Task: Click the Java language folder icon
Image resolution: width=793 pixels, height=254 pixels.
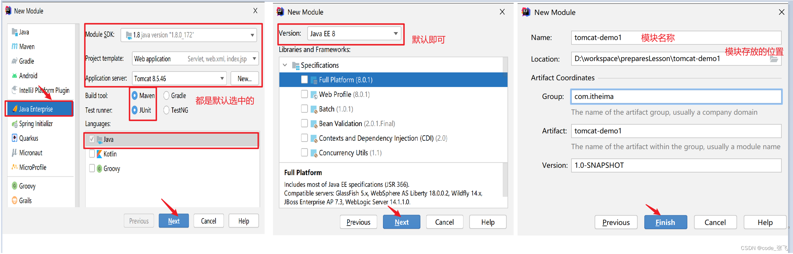Action: pyautogui.click(x=99, y=140)
